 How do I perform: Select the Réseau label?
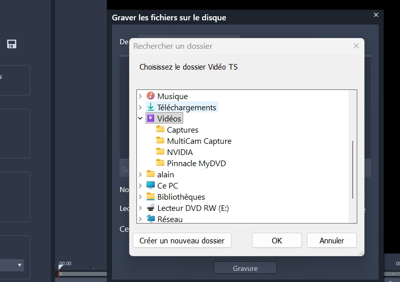click(170, 220)
